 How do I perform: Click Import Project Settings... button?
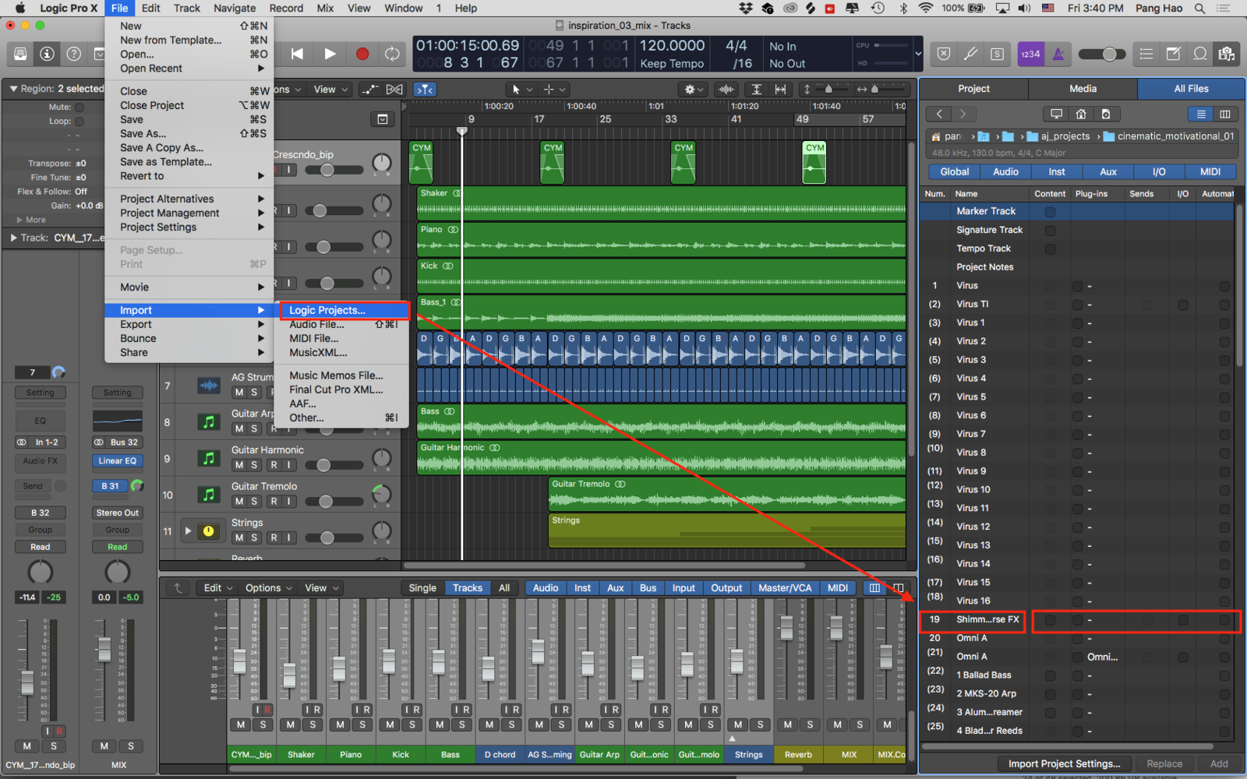pyautogui.click(x=1064, y=763)
